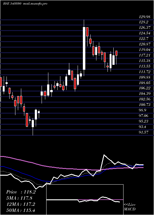154x215 pixels.
Task: Select the 100.73 price axis label
Action: coord(145,105)
